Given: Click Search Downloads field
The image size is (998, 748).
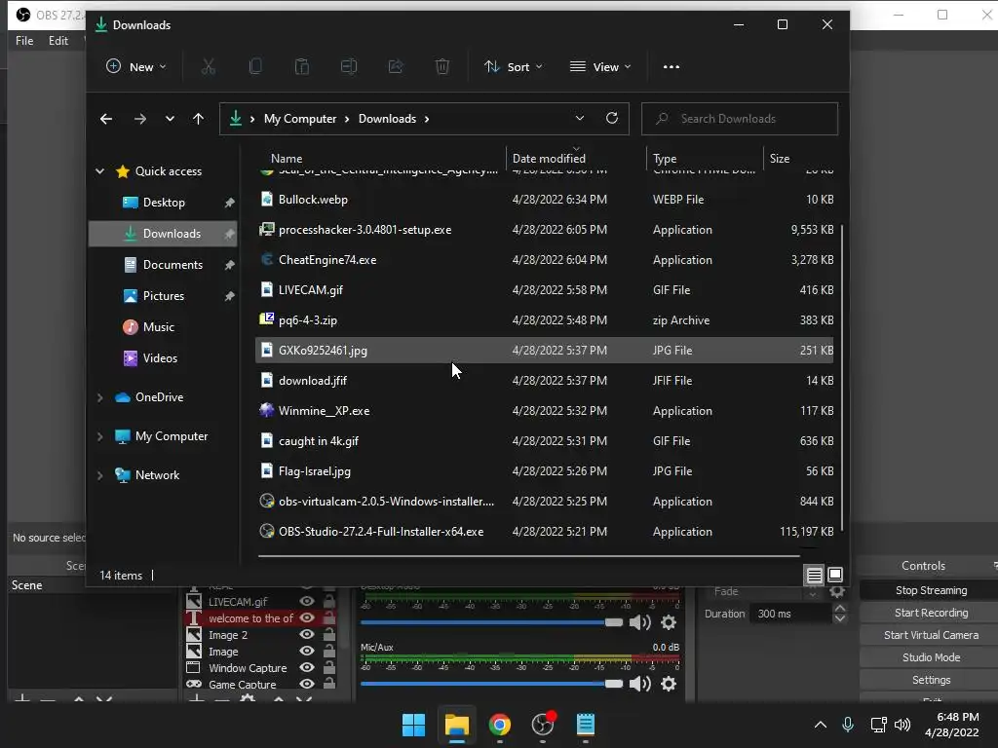Looking at the screenshot, I should pyautogui.click(x=740, y=119).
